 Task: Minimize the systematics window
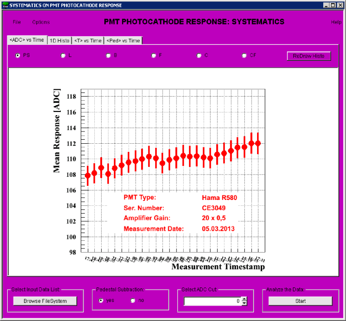click(x=327, y=5)
